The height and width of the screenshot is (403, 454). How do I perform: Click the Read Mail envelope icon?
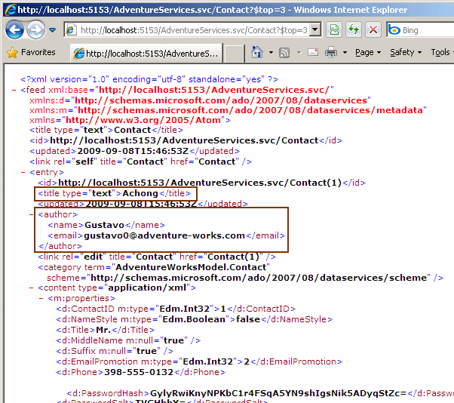tap(311, 53)
